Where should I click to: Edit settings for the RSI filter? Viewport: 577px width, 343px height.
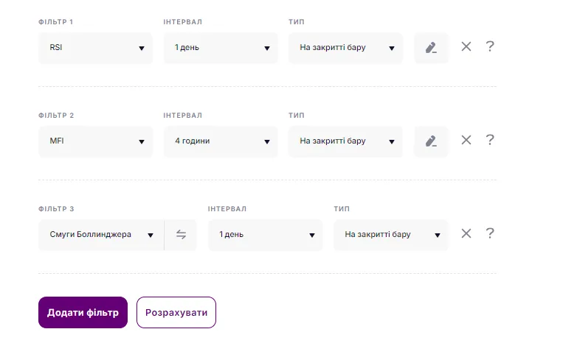[432, 48]
